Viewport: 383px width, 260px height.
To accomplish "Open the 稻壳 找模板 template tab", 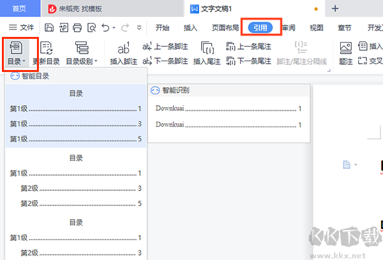I will [x=112, y=9].
